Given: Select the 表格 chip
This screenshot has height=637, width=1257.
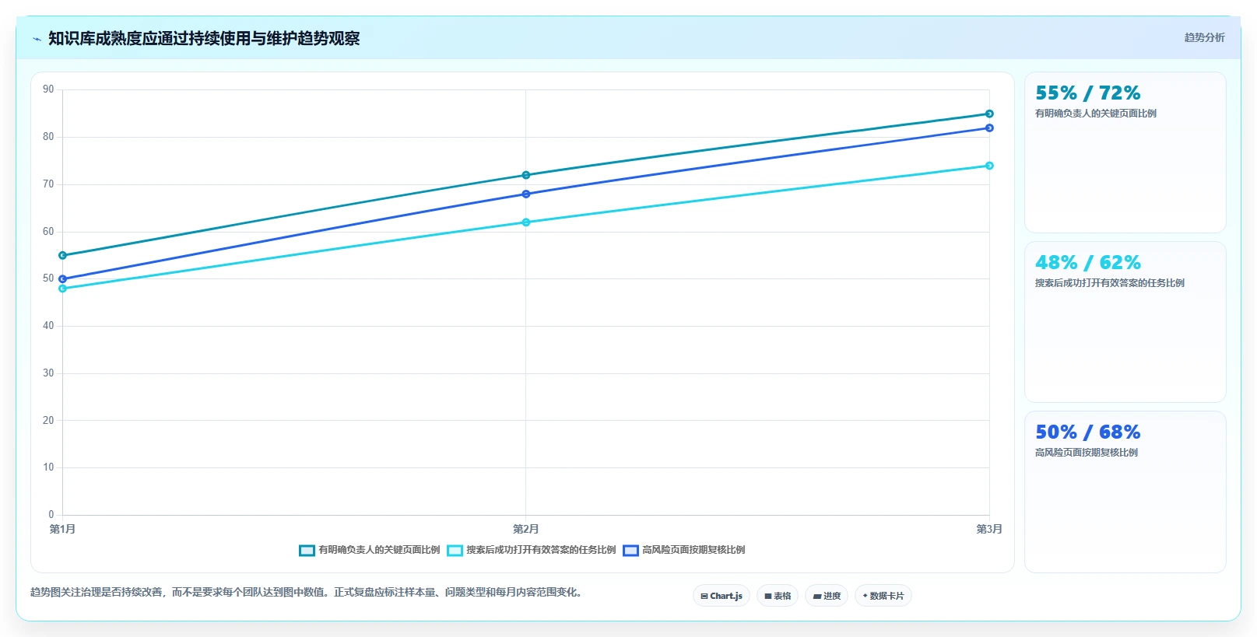Looking at the screenshot, I should click(x=778, y=596).
